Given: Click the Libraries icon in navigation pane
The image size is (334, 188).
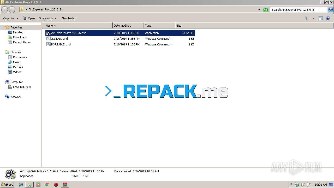Looking at the screenshot, I should 7,52.
